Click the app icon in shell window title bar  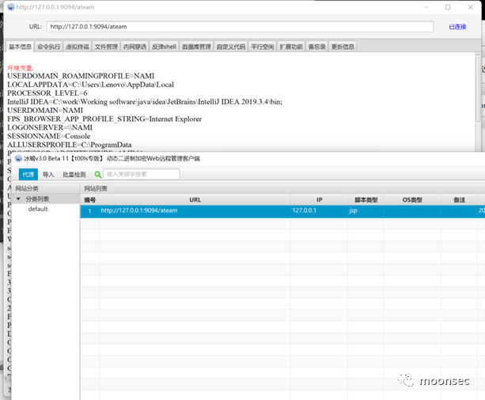coord(11,7)
